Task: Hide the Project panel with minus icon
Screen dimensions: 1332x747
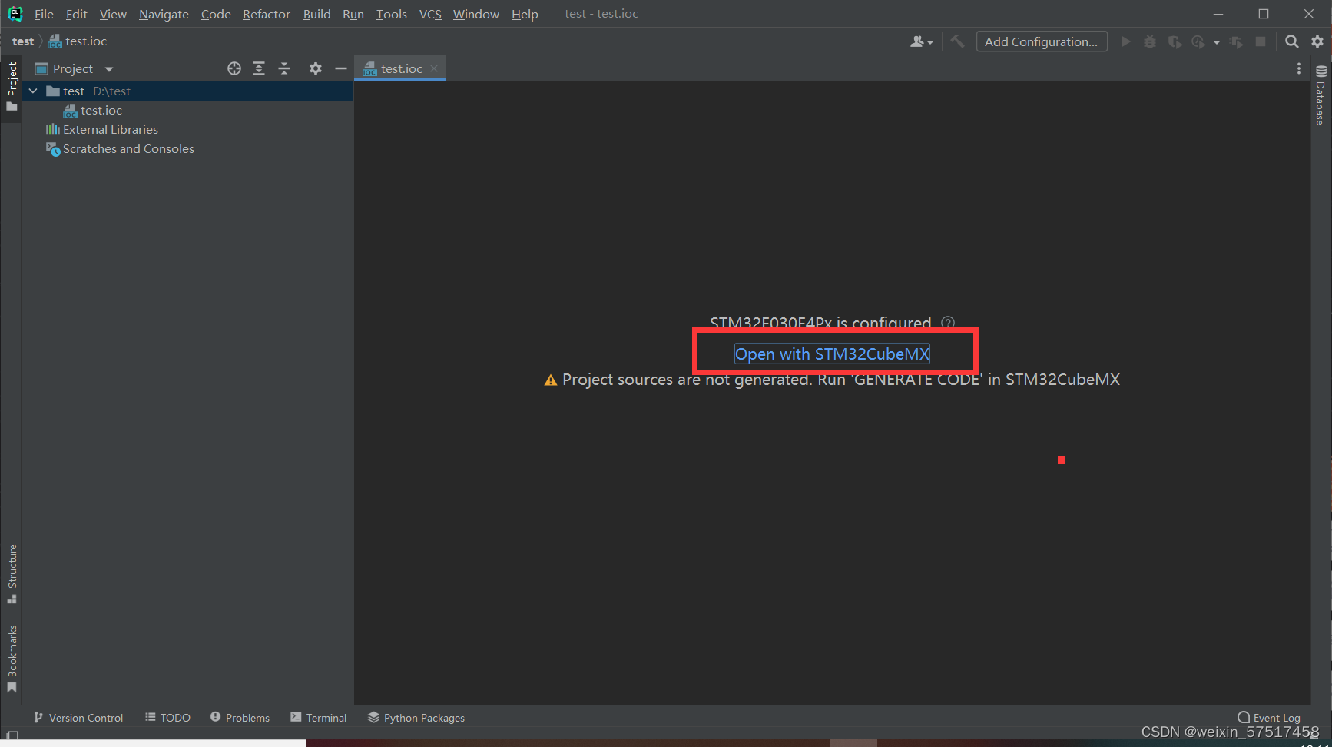Action: (341, 68)
